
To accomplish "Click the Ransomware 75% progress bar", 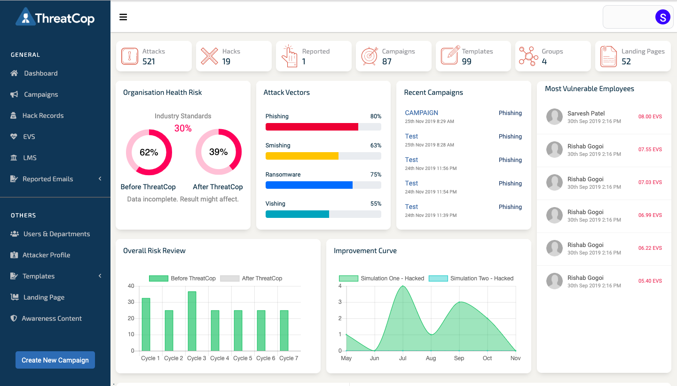I will pos(323,185).
